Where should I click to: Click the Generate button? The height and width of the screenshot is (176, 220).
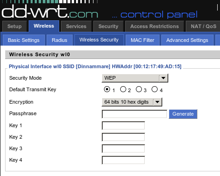pos(183,114)
